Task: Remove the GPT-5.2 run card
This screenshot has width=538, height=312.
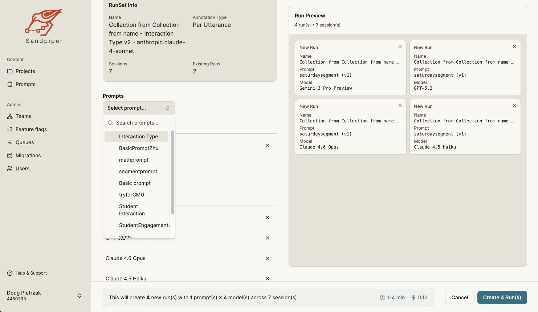Action: [514, 46]
